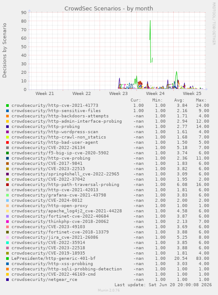218x295 pixels.
Task: Select the crowdsecurity/http-probing legend label
Action: pyautogui.click(x=46, y=127)
